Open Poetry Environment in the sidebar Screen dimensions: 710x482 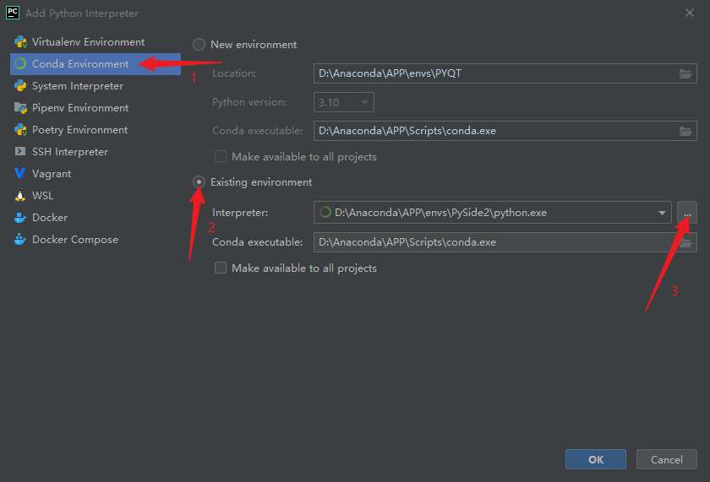[95, 130]
